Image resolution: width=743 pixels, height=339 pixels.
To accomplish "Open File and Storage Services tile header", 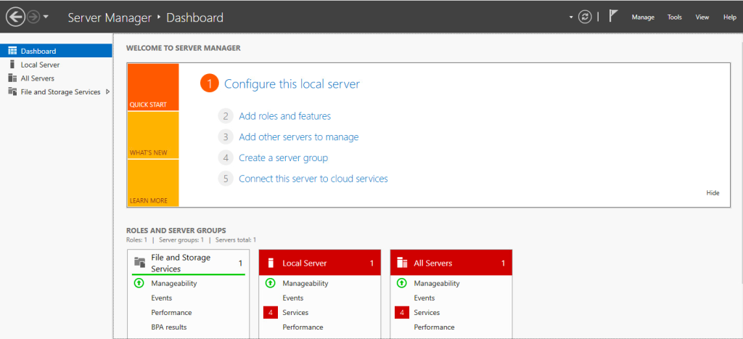I will (x=189, y=263).
